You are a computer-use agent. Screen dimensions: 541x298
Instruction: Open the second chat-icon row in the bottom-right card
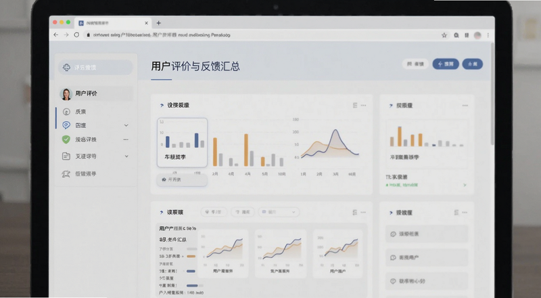(427, 257)
